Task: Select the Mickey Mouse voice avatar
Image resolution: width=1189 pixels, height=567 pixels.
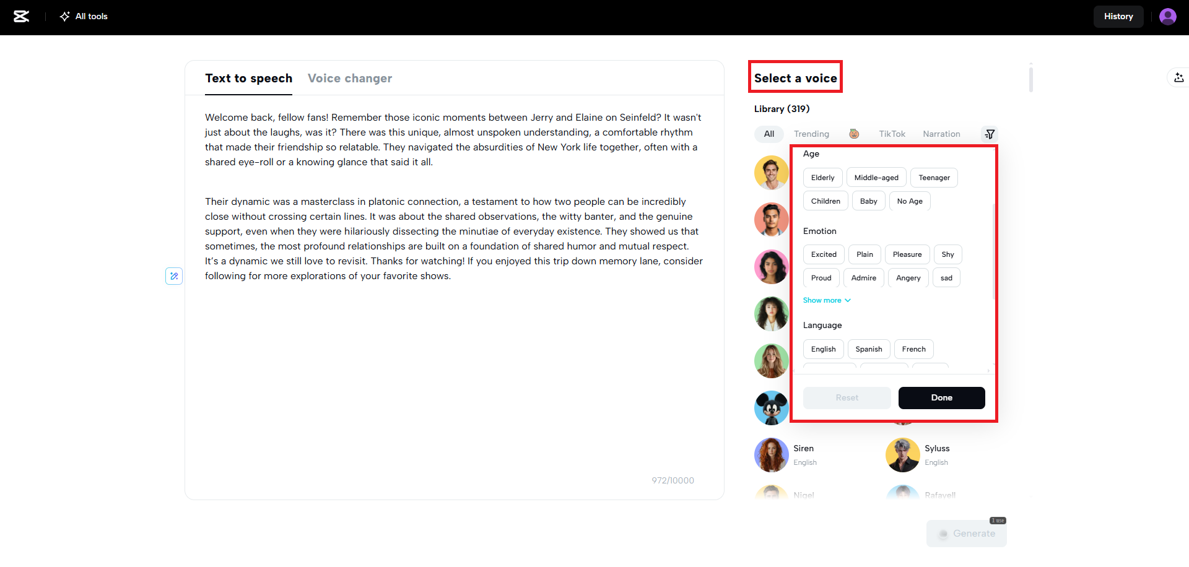Action: (771, 408)
